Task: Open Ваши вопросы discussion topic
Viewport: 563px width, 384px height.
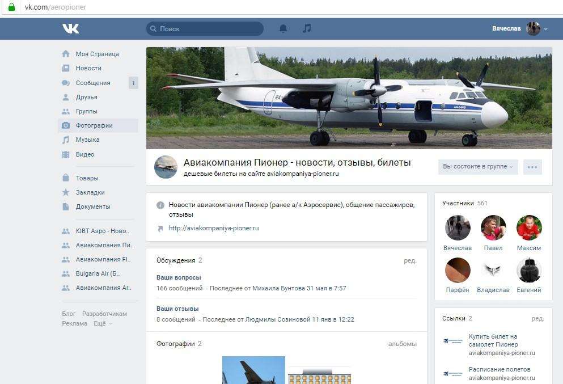Action: [179, 278]
